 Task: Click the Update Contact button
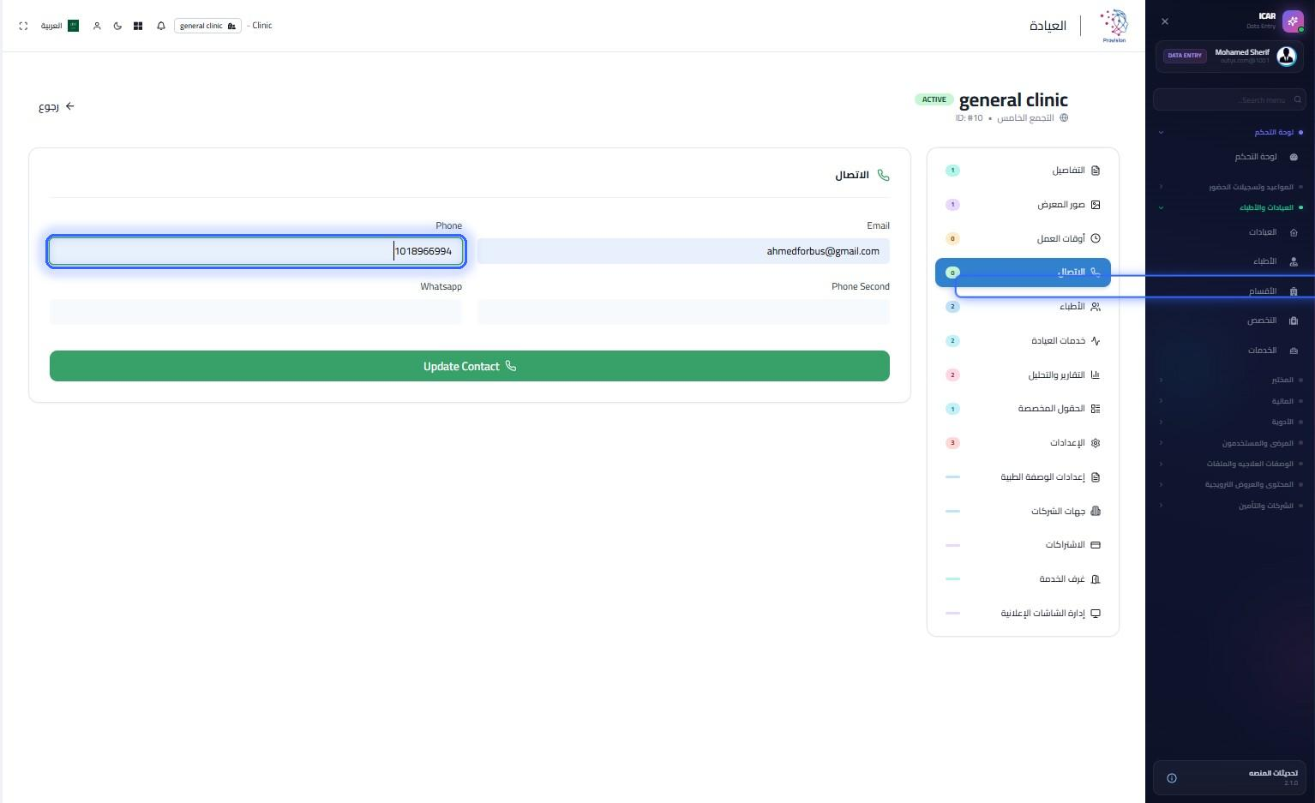point(470,366)
